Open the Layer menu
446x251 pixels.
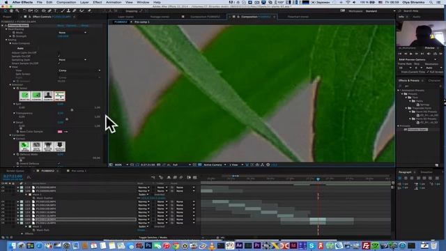tap(84, 2)
